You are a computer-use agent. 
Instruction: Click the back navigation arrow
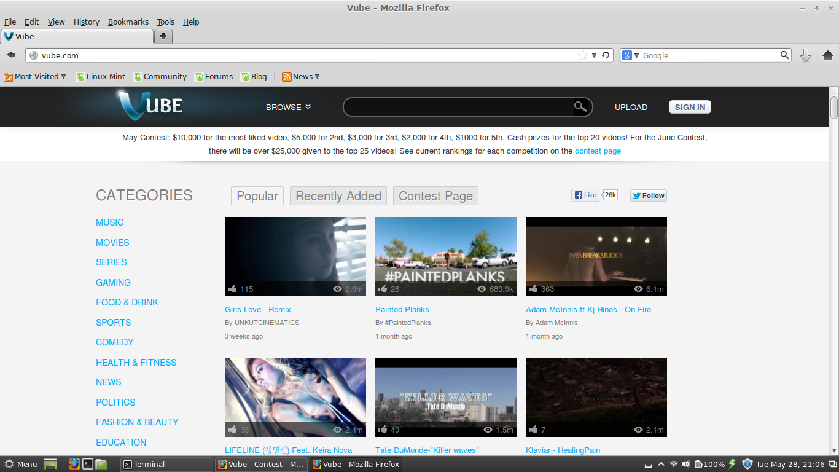tap(12, 55)
